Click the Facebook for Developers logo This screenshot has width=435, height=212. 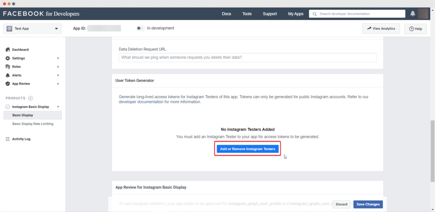(x=41, y=14)
